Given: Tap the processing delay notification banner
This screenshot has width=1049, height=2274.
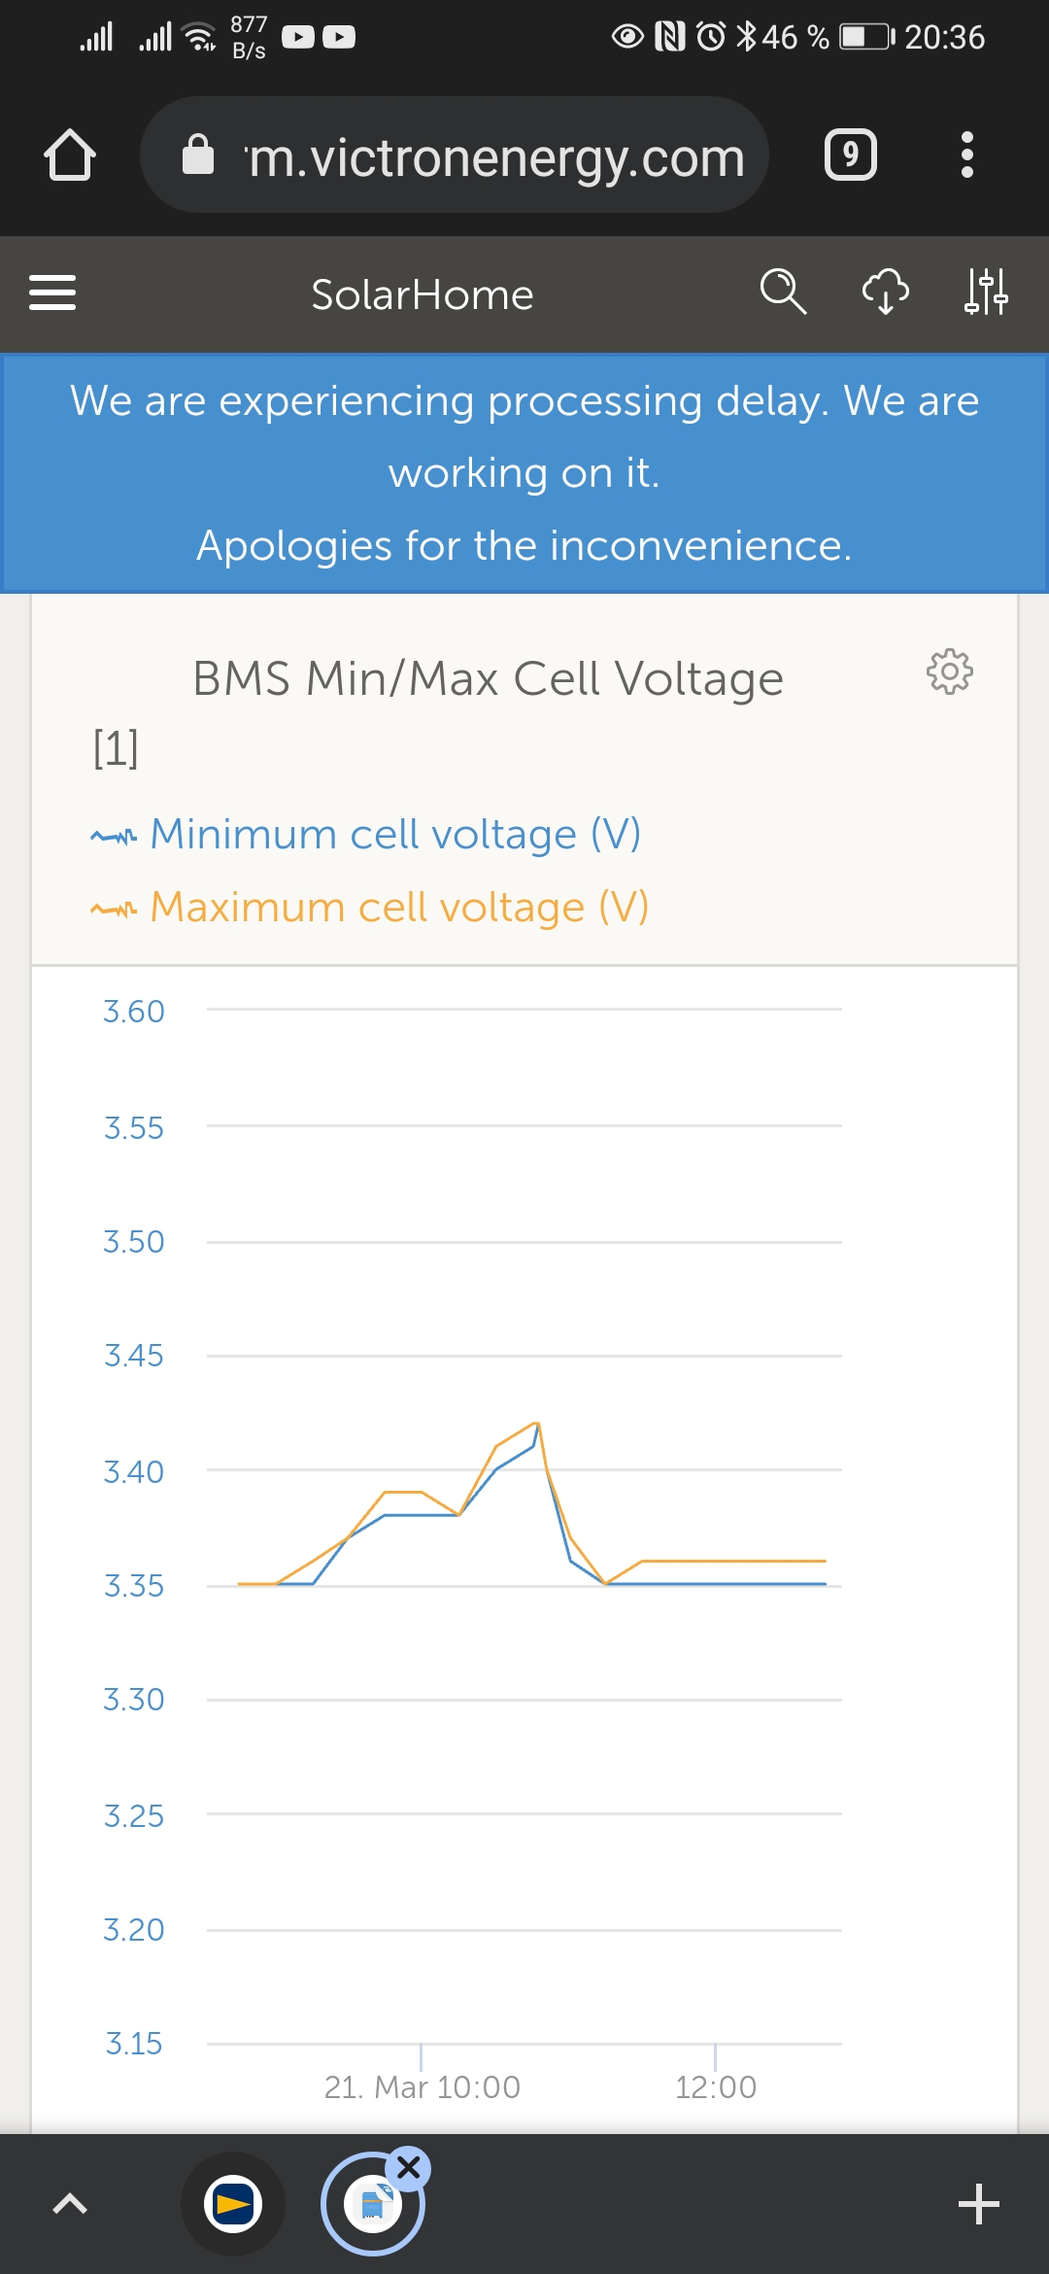Looking at the screenshot, I should 524,473.
